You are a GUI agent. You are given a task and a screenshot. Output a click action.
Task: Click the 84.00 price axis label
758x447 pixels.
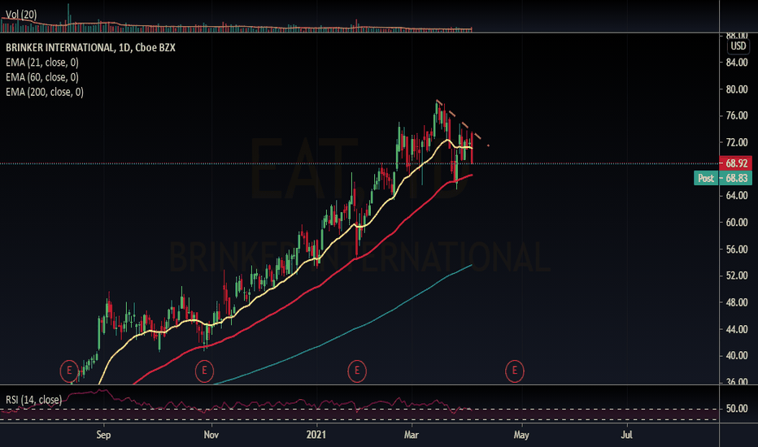(737, 63)
